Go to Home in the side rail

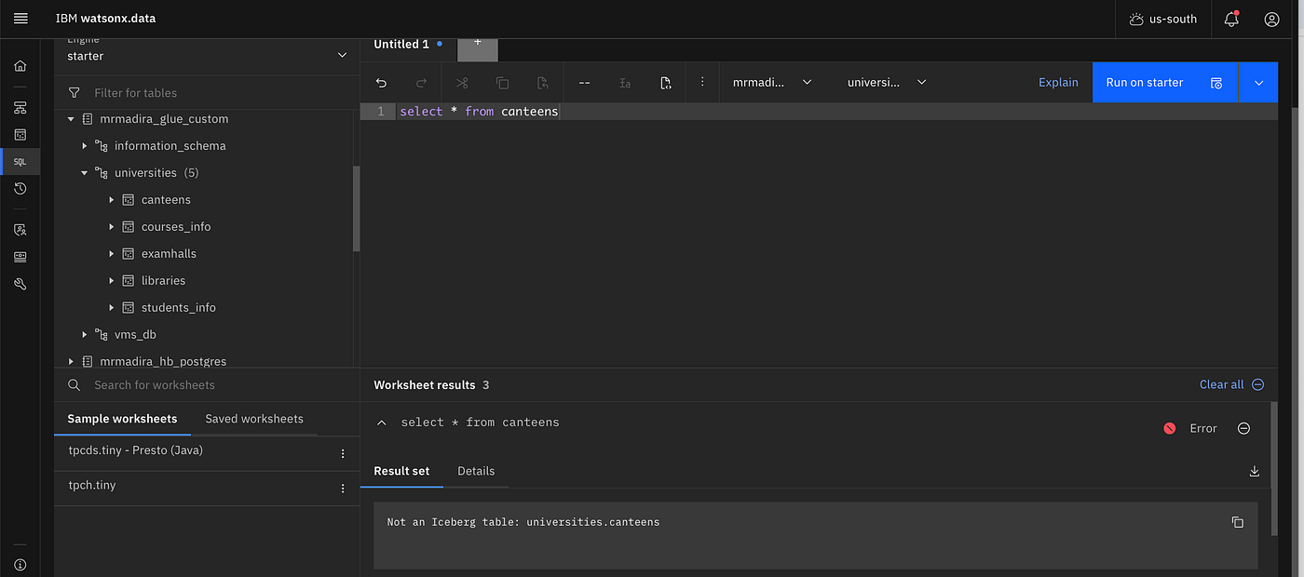(20, 66)
